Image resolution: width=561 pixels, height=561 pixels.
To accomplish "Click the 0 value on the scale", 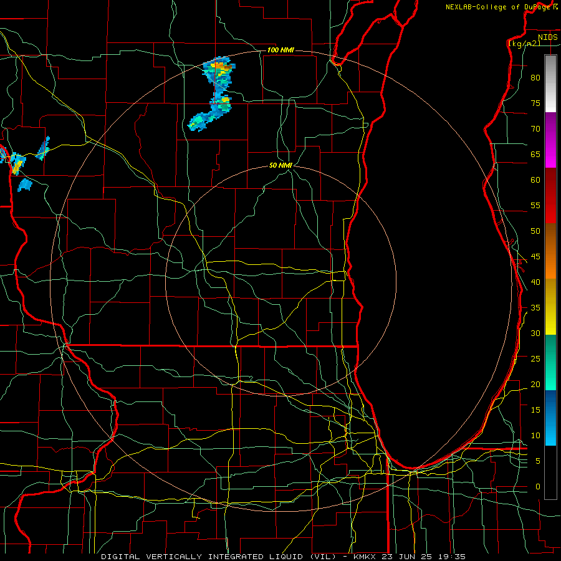I will coord(538,487).
